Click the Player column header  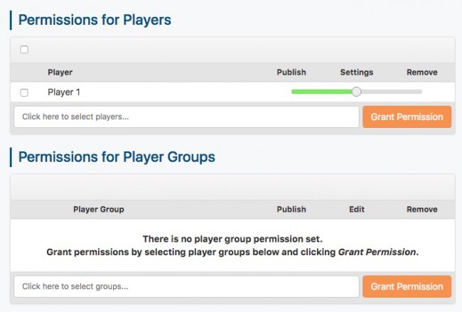coord(60,72)
